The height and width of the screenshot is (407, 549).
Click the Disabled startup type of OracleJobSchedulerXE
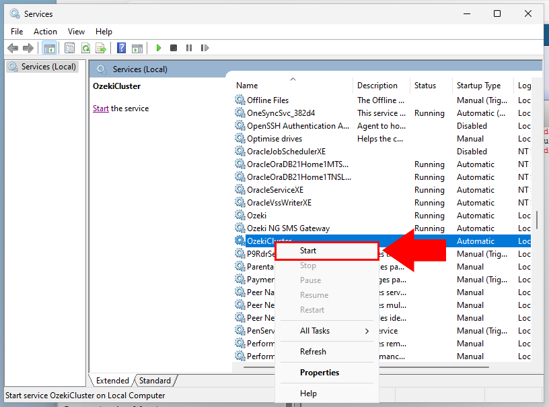472,152
